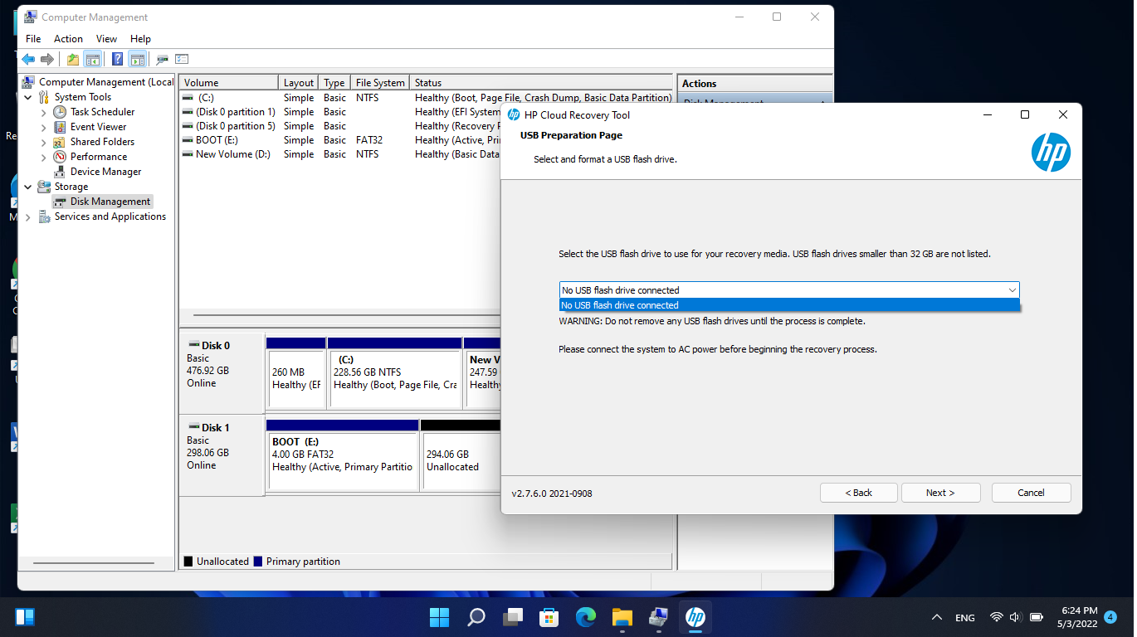Click the HP logo in the recovery window

[x=1051, y=153]
